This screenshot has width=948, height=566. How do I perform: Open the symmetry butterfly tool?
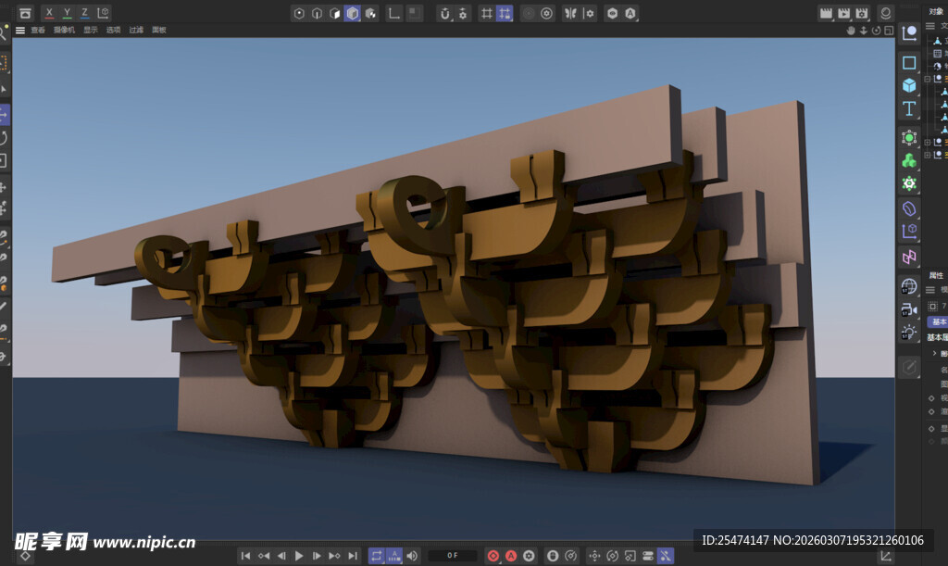[571, 13]
